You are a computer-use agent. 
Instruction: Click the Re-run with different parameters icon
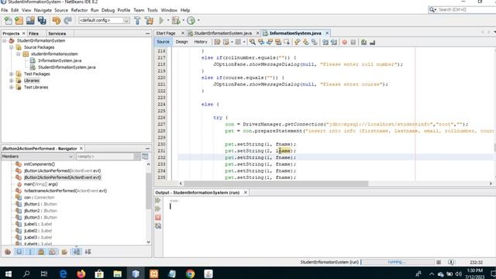click(x=158, y=209)
